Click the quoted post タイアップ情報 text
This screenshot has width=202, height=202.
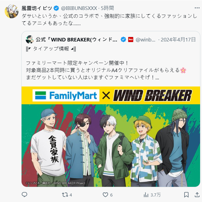tap(51, 49)
